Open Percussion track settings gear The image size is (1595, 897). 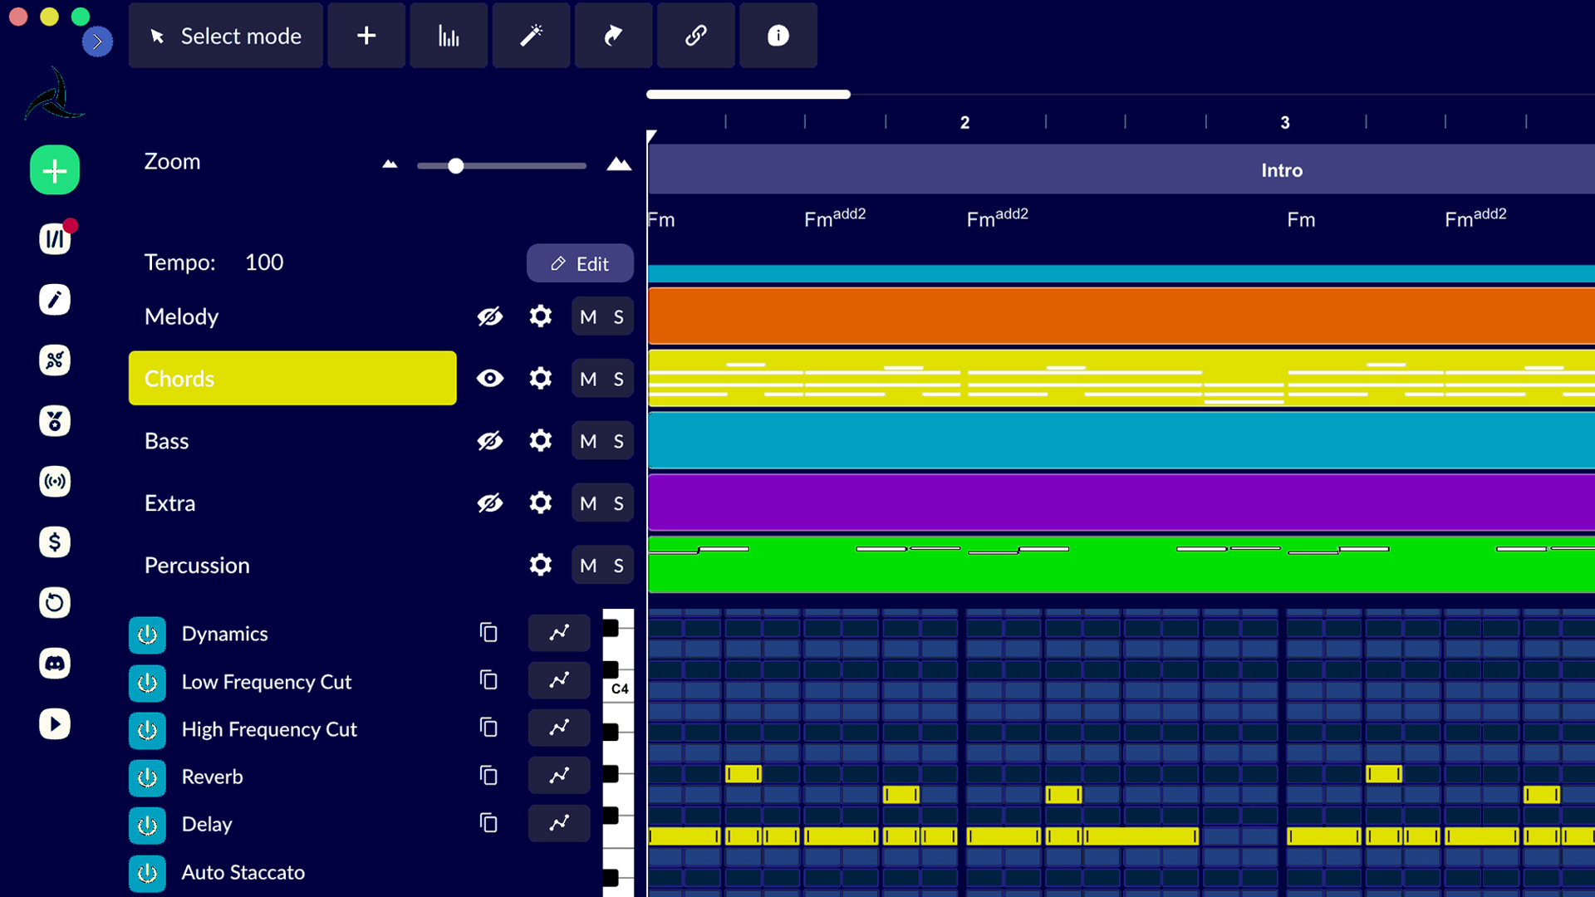tap(541, 566)
